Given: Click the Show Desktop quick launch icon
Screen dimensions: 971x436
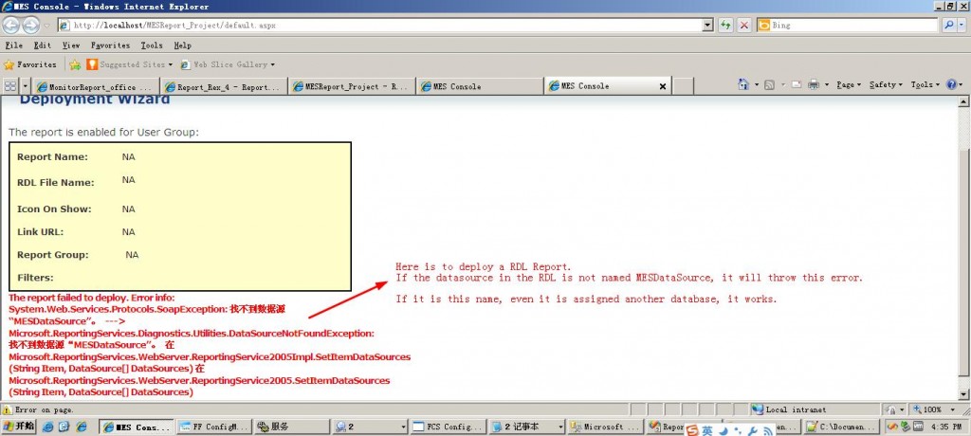Looking at the screenshot, I should (x=64, y=427).
